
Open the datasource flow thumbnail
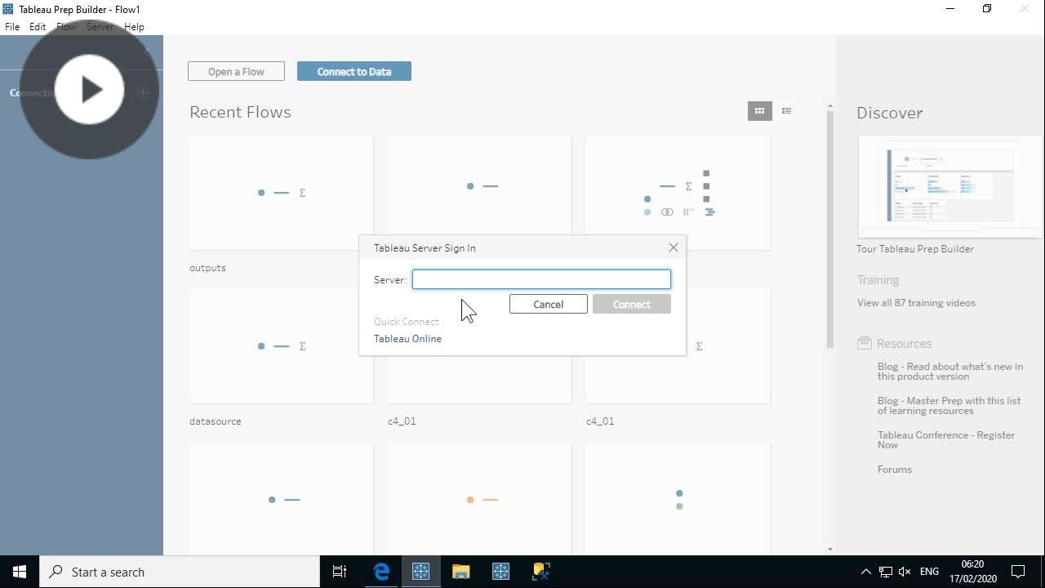point(281,346)
